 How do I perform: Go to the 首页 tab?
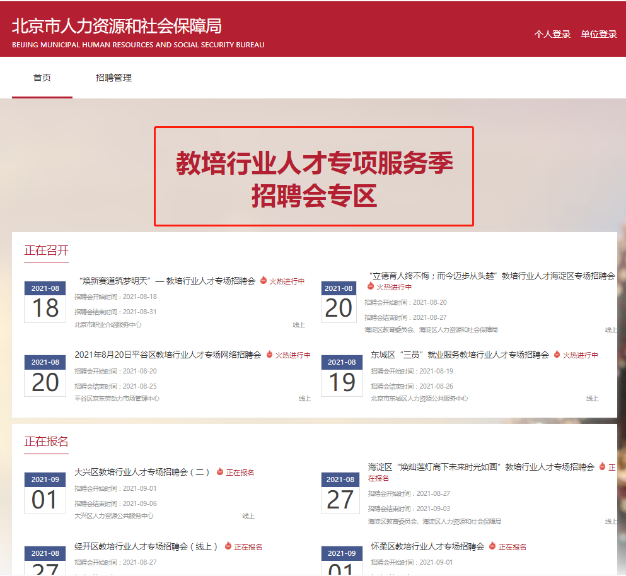tap(42, 78)
